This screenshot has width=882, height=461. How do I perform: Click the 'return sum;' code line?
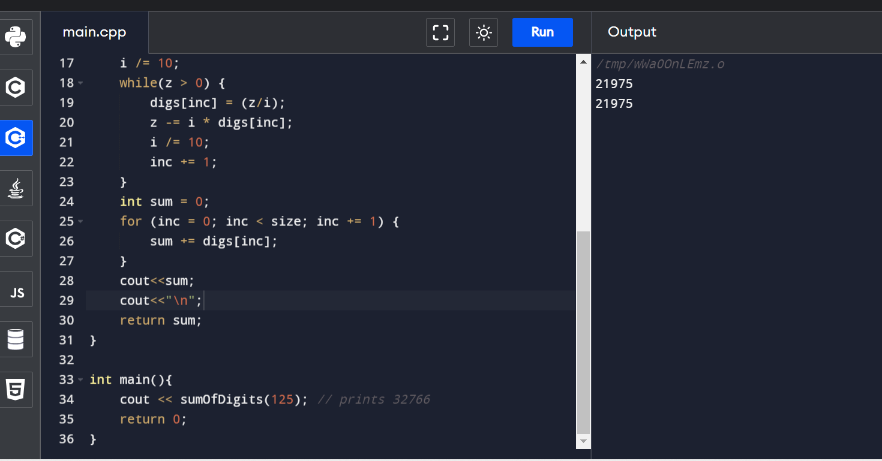(161, 320)
